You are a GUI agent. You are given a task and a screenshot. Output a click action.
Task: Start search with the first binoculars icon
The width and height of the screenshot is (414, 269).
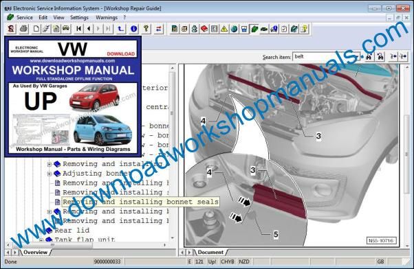pos(369,56)
